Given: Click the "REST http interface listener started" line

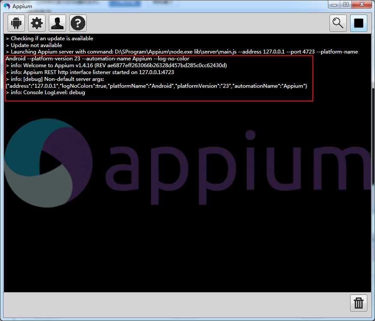Looking at the screenshot, I should (90, 72).
